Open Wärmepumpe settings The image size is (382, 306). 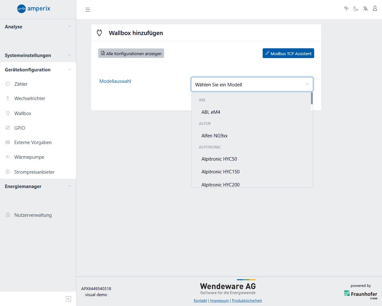coord(29,157)
